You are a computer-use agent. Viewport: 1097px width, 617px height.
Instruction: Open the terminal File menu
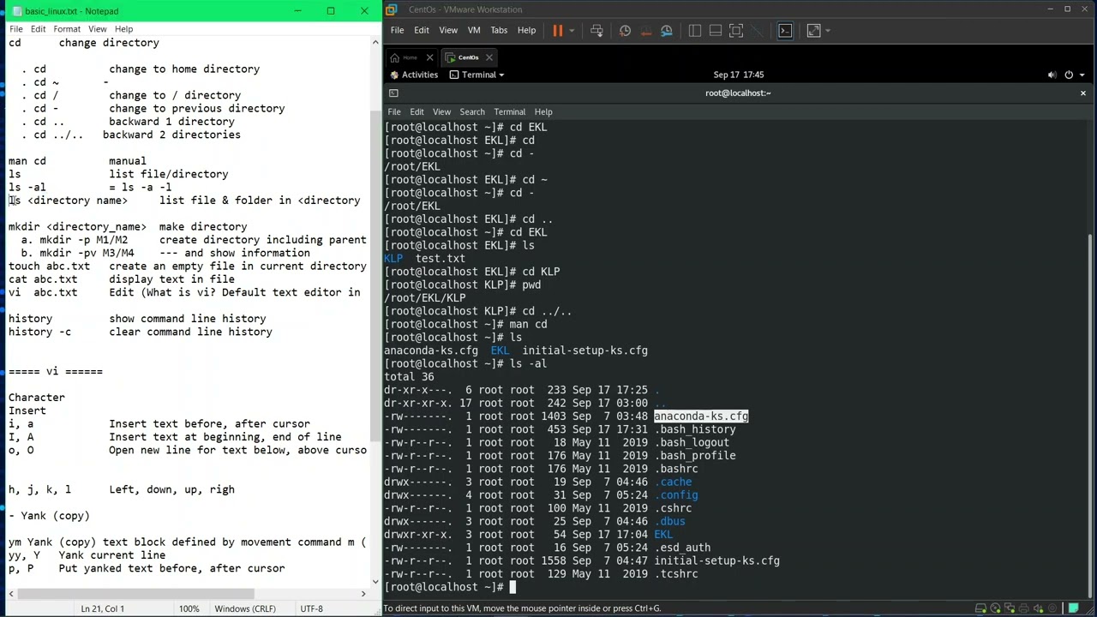[x=393, y=111]
